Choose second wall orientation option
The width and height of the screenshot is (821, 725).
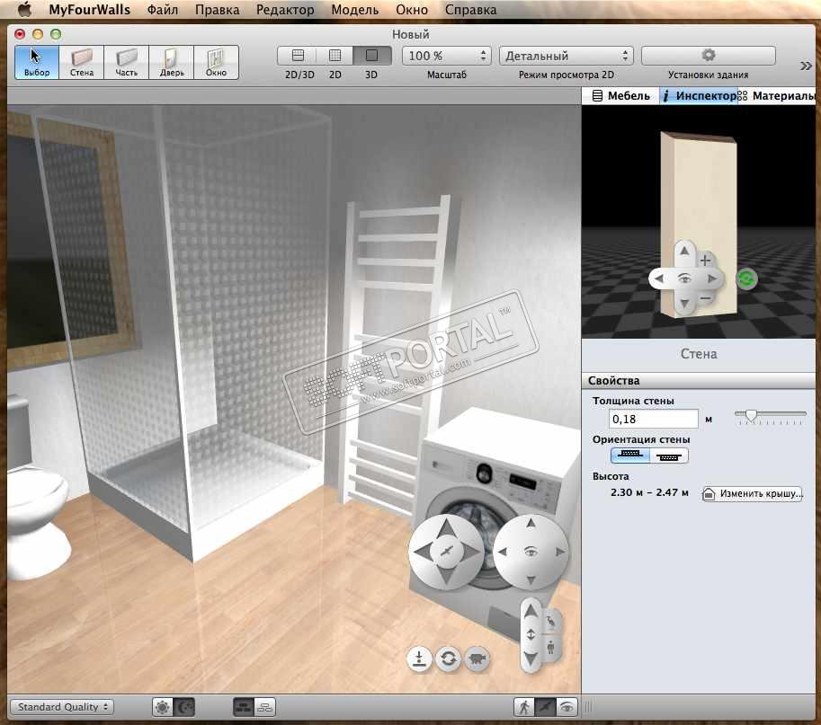669,455
